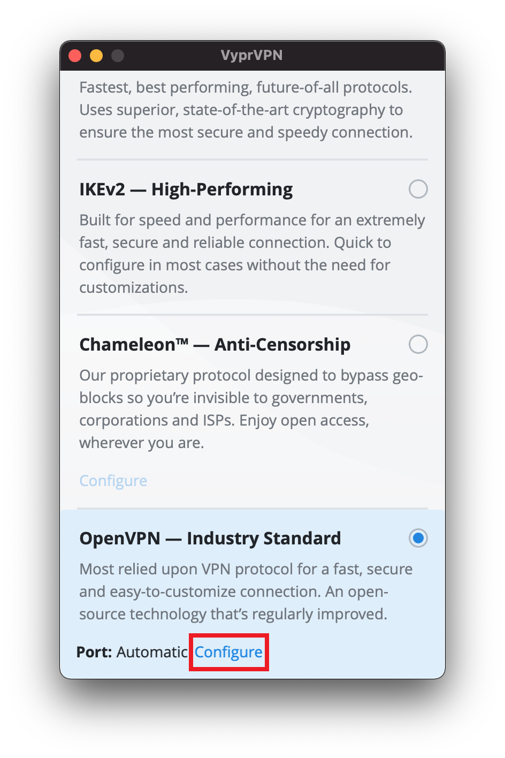This screenshot has width=505, height=758.
Task: Click the red close traffic light
Action: click(x=75, y=55)
